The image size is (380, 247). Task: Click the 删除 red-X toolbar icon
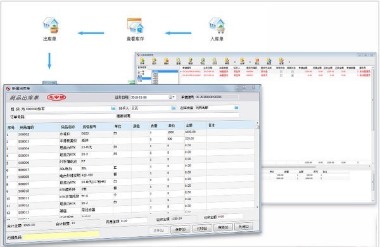(x=166, y=61)
